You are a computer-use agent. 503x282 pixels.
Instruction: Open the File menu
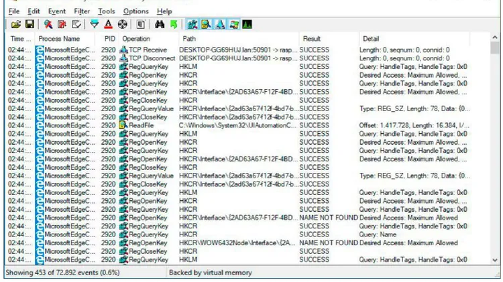pos(14,11)
